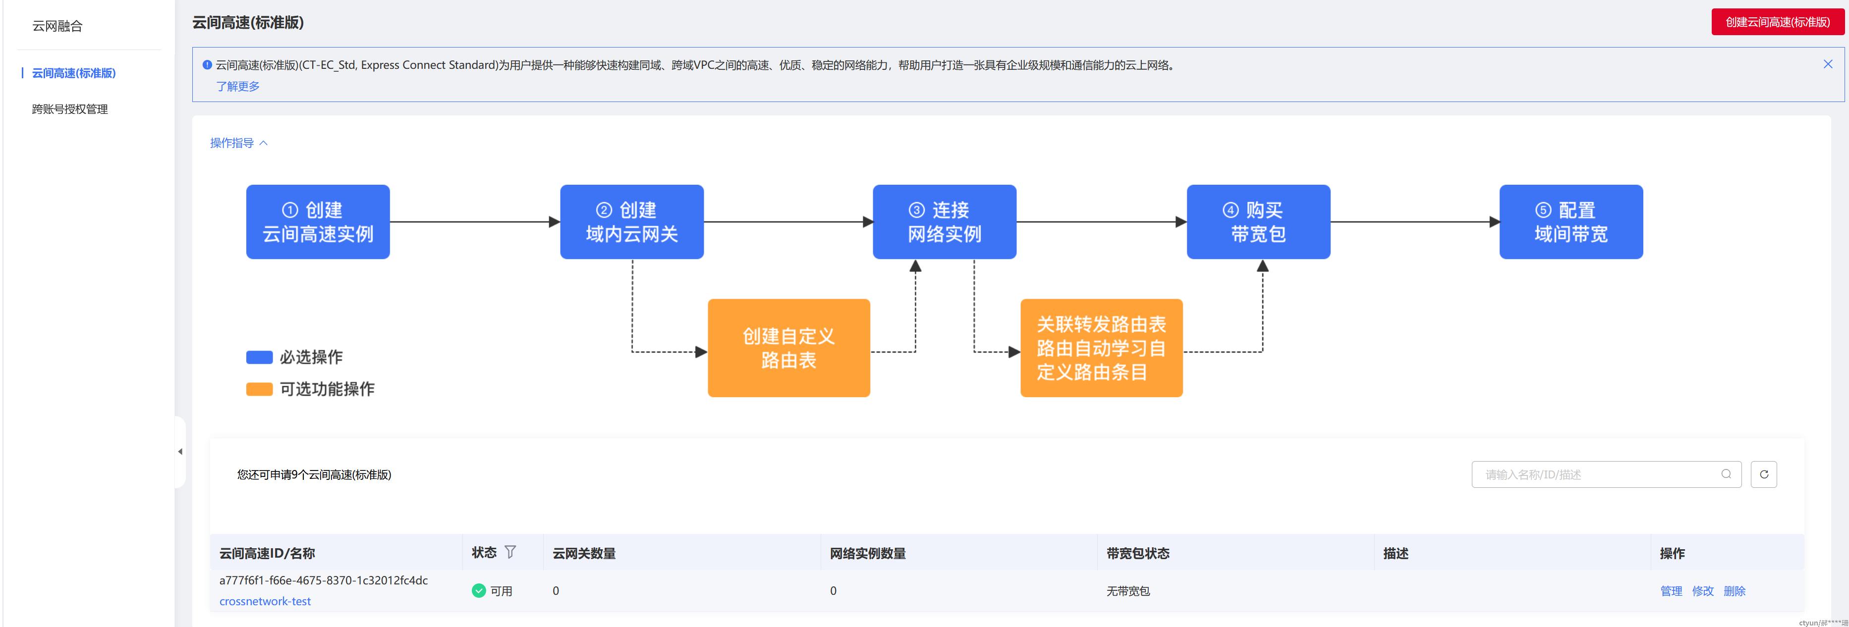
Task: Click the 云网关数量 column header
Action: pos(584,553)
